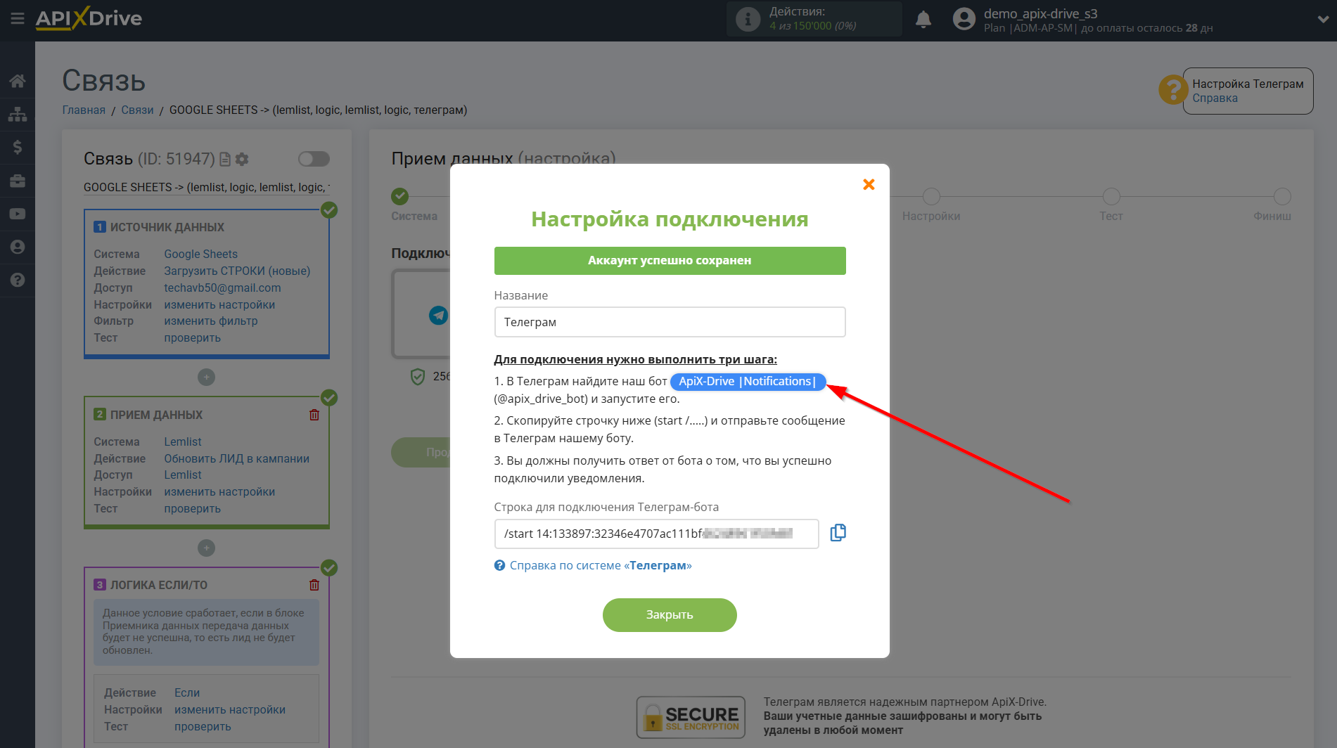Open the profile sidebar icon

(18, 247)
